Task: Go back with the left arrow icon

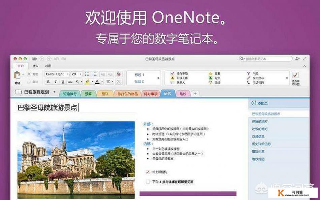Action: coord(42,59)
